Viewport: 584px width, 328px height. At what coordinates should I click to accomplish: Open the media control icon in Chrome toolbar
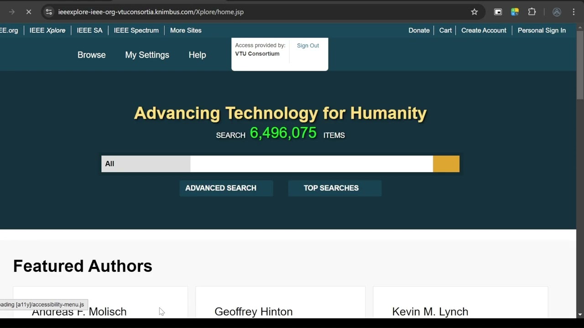pos(498,12)
